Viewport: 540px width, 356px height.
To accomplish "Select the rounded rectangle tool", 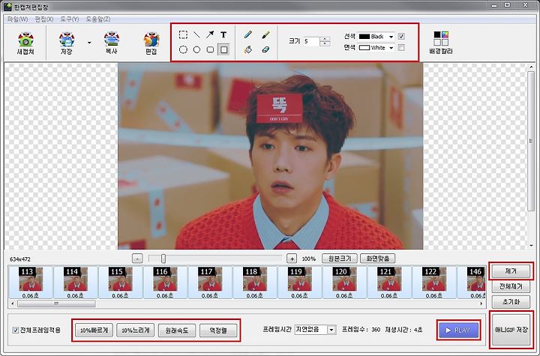I will (210, 49).
